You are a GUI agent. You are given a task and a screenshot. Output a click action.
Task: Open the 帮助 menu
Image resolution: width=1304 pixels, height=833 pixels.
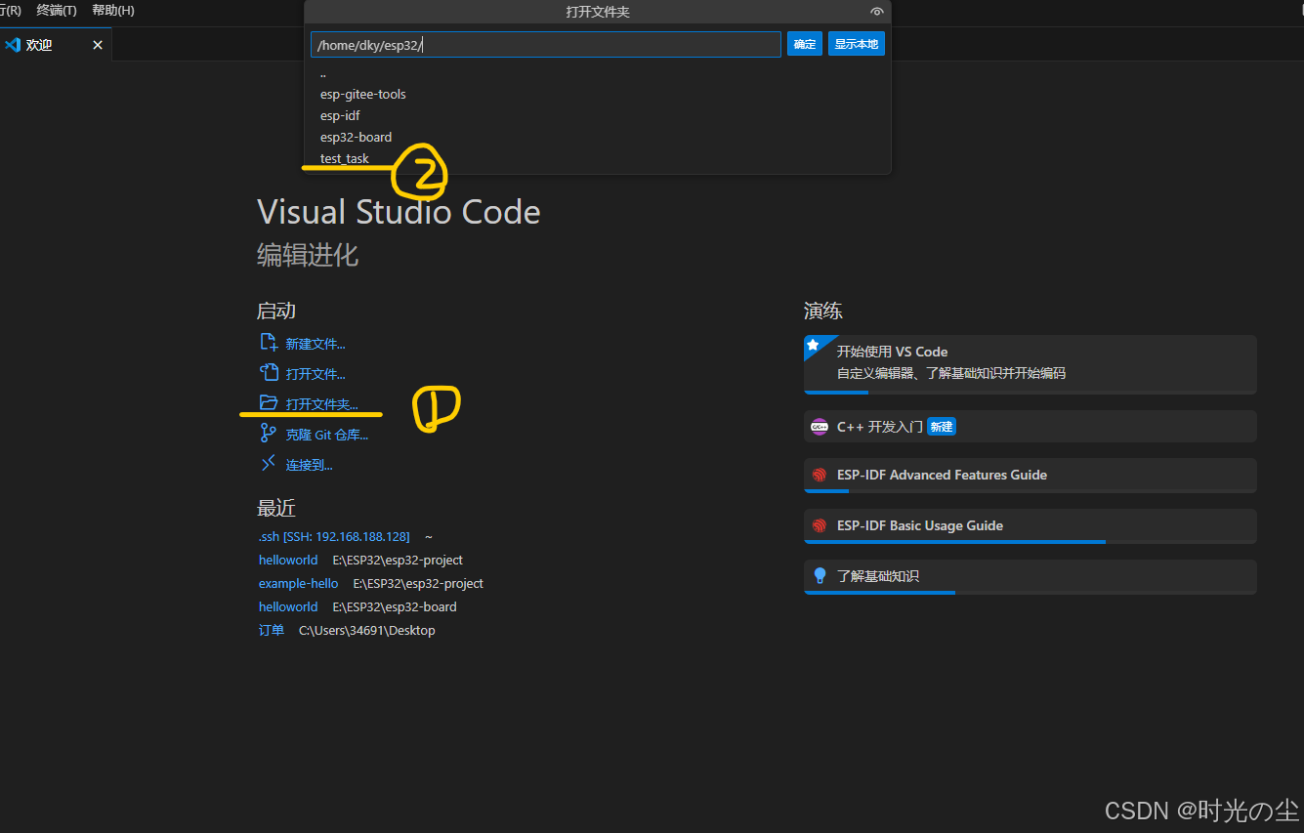[113, 10]
